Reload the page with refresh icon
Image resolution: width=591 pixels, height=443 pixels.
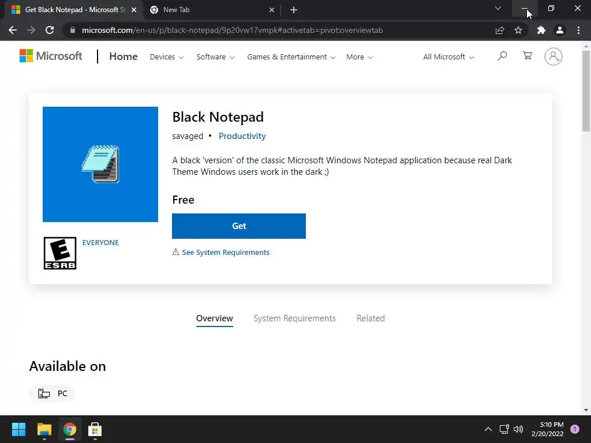click(x=50, y=30)
